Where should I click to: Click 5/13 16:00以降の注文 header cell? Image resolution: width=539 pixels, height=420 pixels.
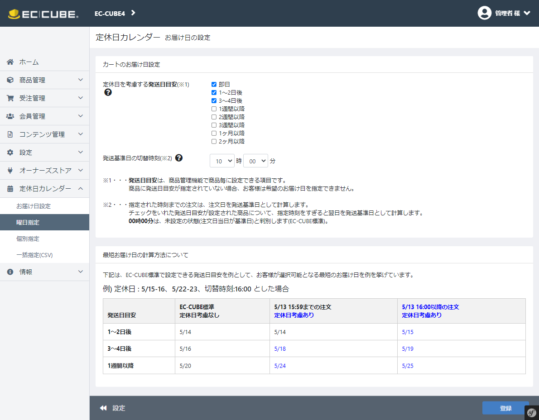pos(461,311)
